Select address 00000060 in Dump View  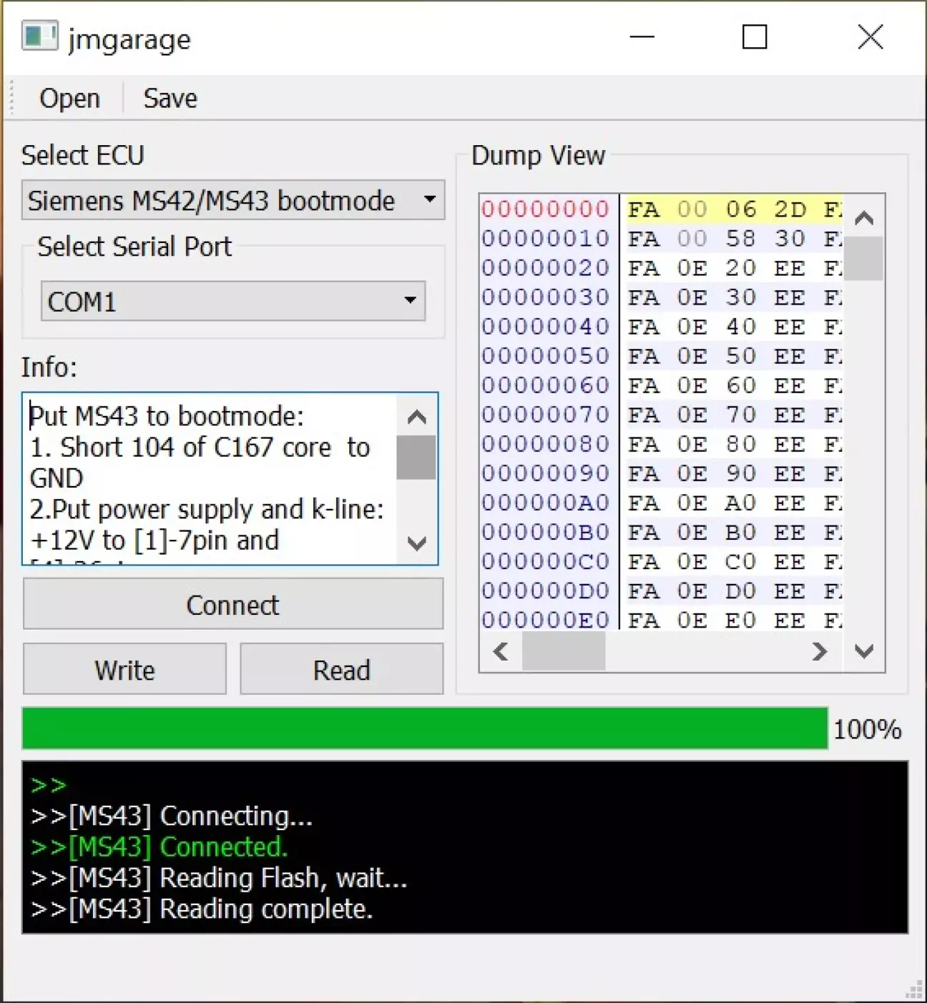(545, 385)
